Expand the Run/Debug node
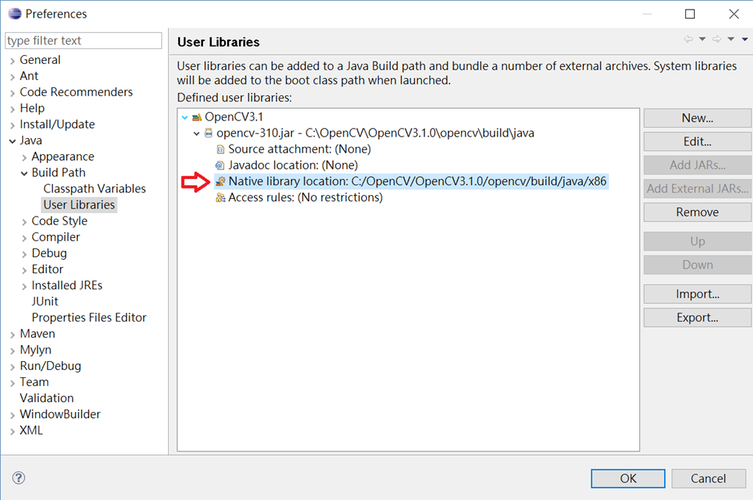 tap(13, 366)
